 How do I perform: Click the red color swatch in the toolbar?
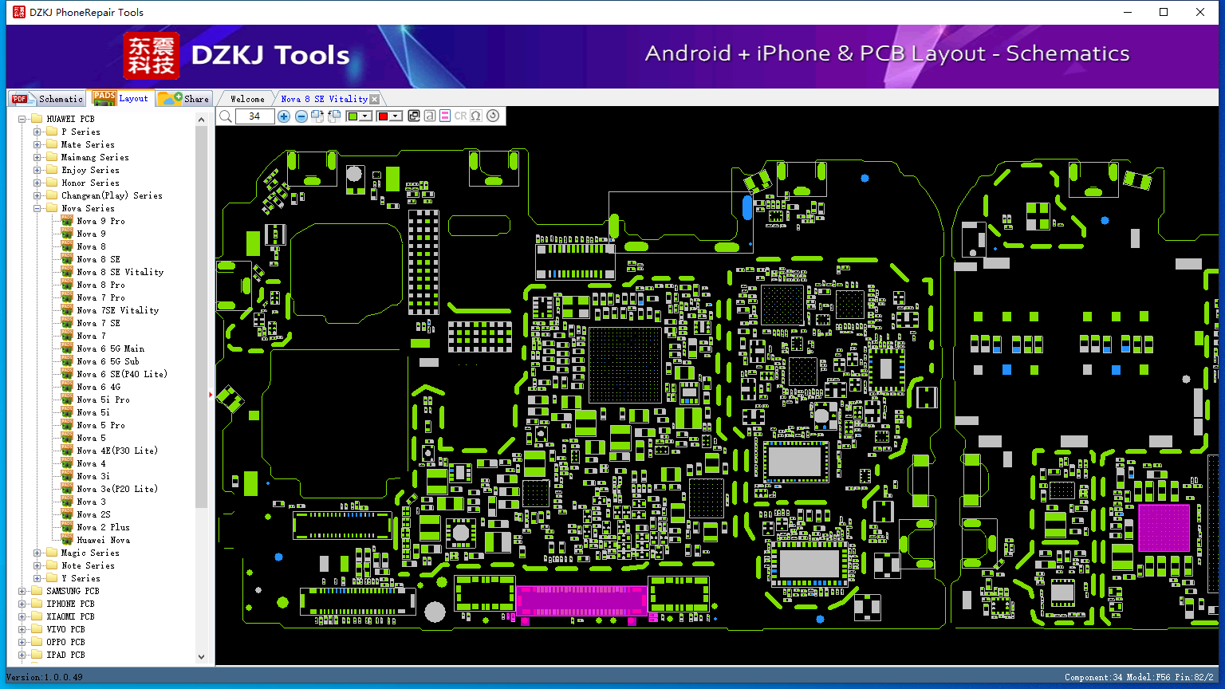(x=383, y=116)
